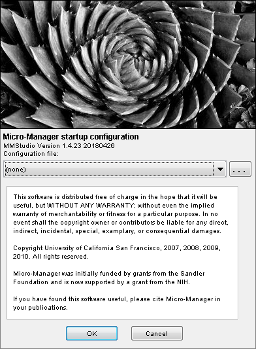The width and height of the screenshot is (256, 349).
Task: Click the Sandler Foundation funding paragraph
Action: click(109, 278)
